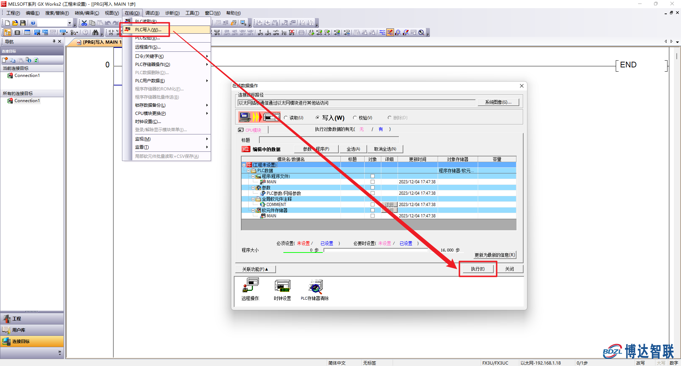Click 更新为最新的信息(R) button
The image size is (681, 366).
[x=495, y=255]
